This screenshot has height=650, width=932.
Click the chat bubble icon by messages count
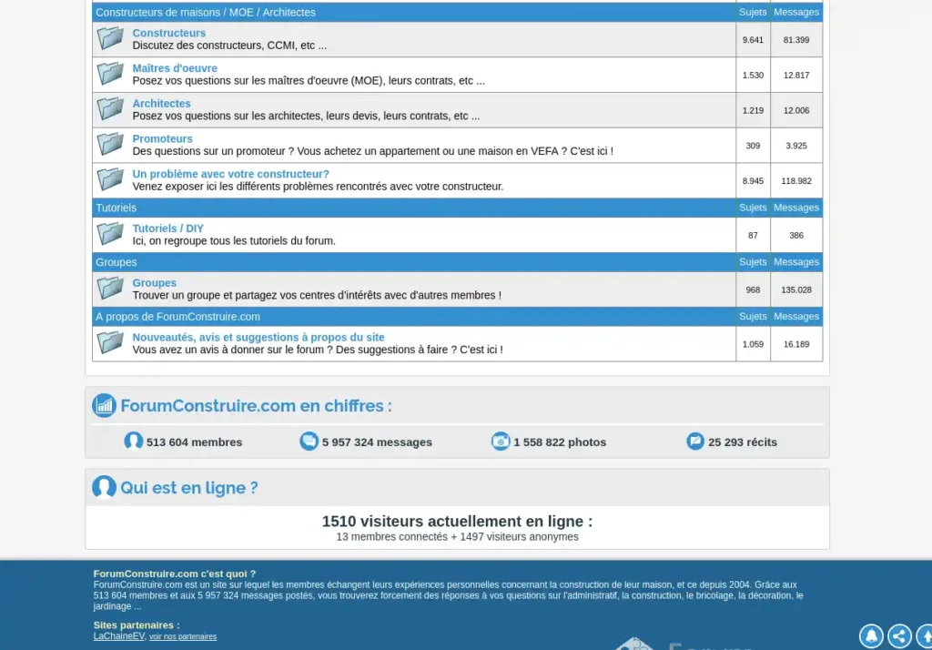309,442
